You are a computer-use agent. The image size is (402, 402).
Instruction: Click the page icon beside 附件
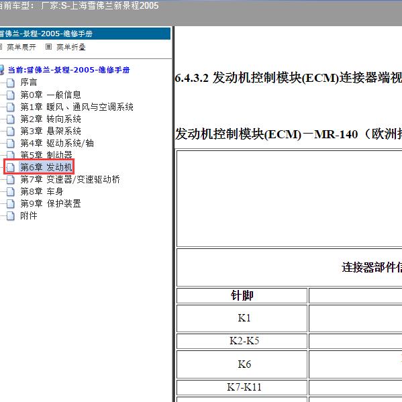coord(11,215)
